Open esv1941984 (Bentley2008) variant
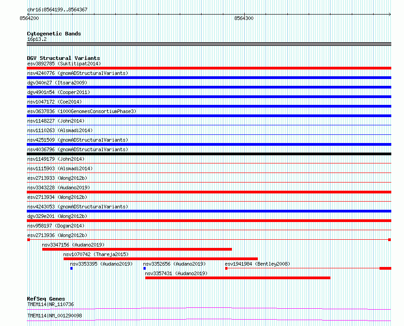Viewport: 404px width, 326px height. coord(257,264)
